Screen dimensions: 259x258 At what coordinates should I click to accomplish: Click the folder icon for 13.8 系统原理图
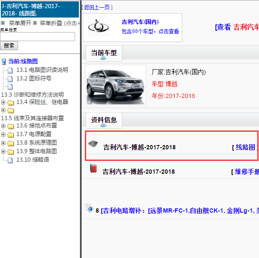click(x=11, y=143)
